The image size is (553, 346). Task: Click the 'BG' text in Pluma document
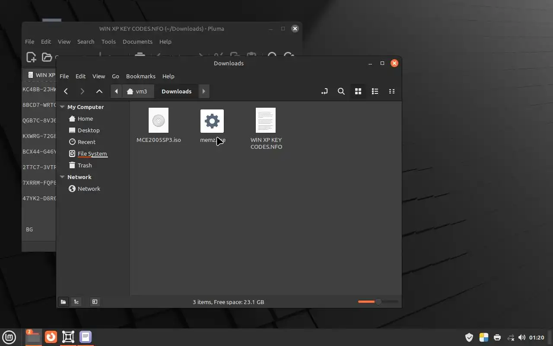29,230
